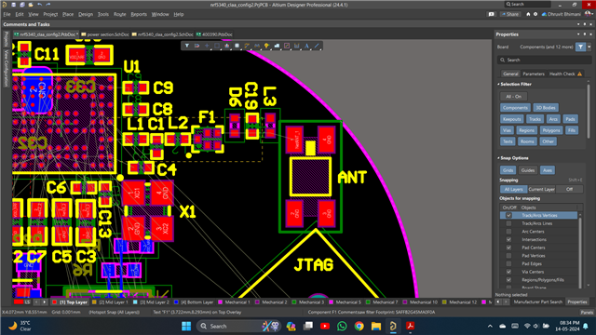The width and height of the screenshot is (596, 335).
Task: Select the interactive routing tool icon
Action: pos(247,46)
